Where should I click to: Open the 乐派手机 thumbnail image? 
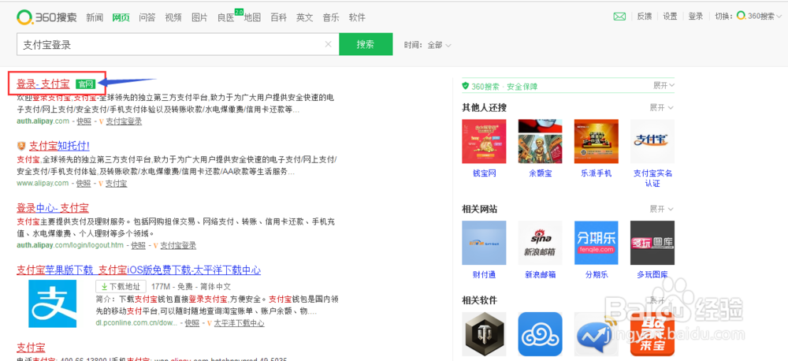tap(596, 141)
